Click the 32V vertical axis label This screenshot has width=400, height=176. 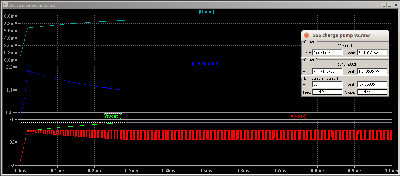pos(13,142)
